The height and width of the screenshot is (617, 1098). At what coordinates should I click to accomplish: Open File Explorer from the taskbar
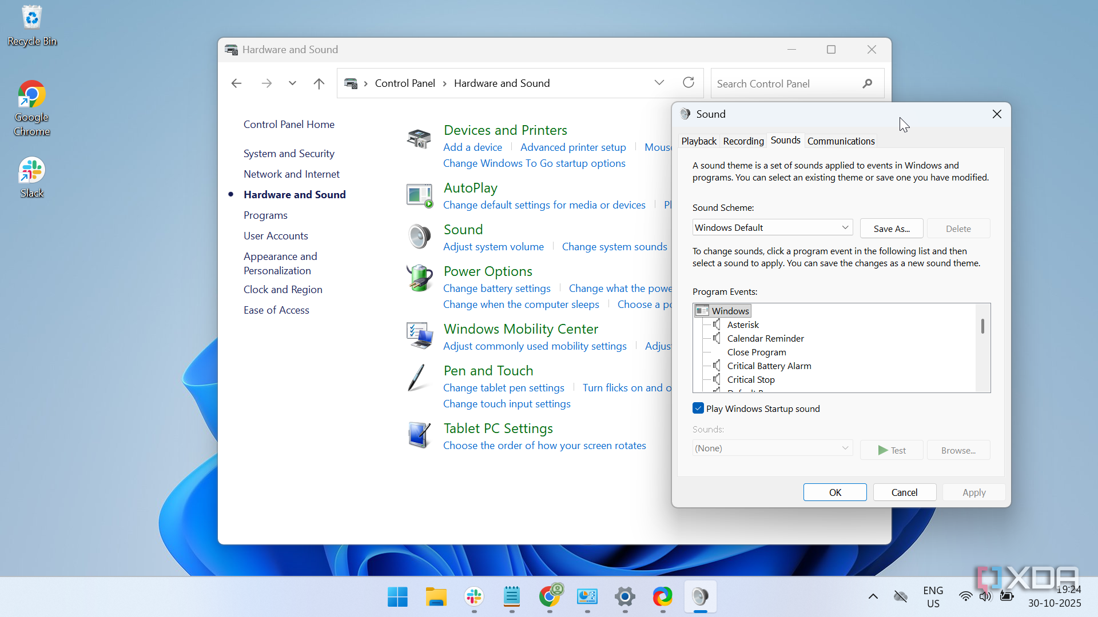coord(436,597)
